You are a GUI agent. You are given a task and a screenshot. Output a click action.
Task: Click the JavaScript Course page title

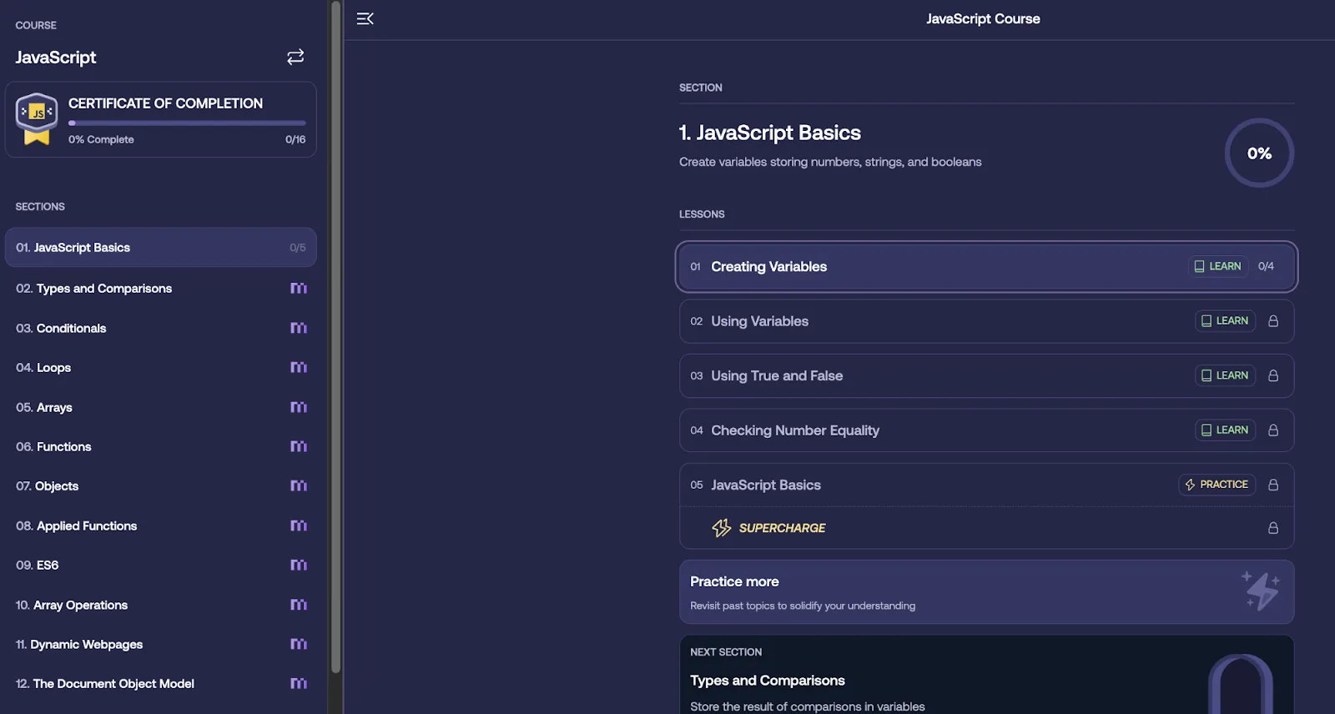[x=983, y=18]
